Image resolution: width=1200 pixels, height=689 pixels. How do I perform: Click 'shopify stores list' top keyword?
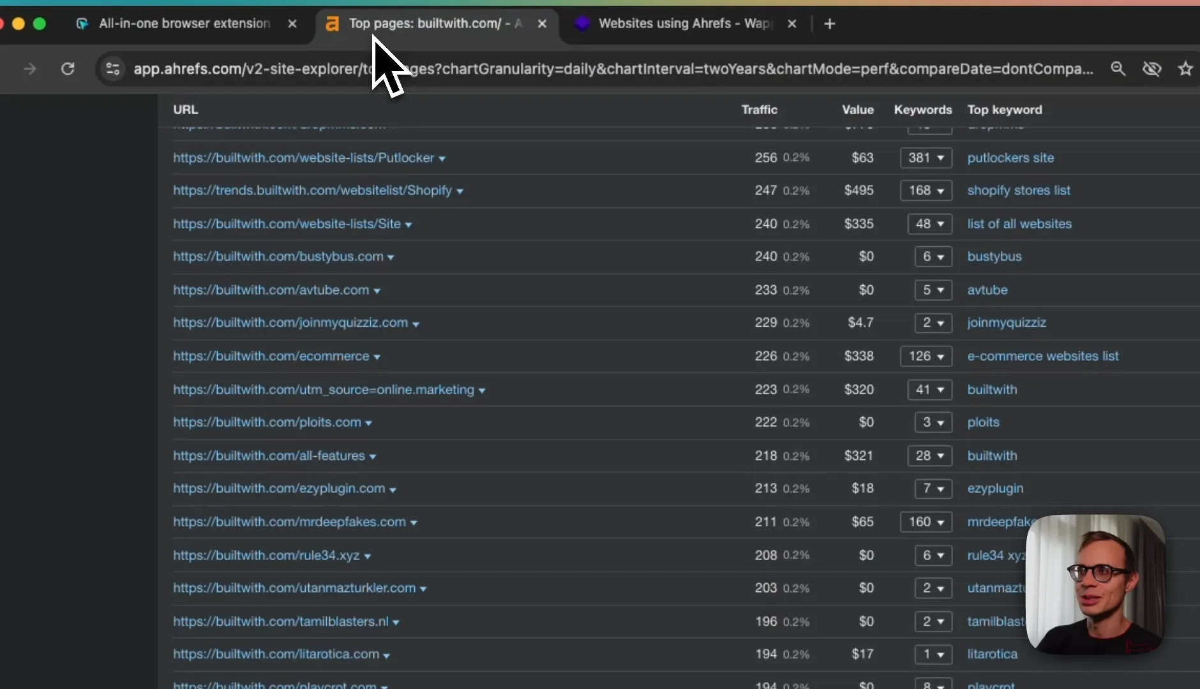pyautogui.click(x=1018, y=190)
